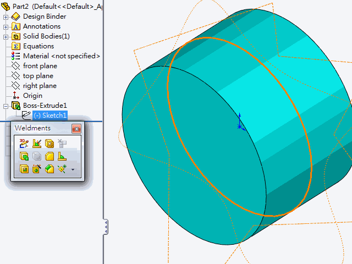Activate the Extruded Boss/Base tool in Weldments
352x264 pixels.
click(24, 156)
